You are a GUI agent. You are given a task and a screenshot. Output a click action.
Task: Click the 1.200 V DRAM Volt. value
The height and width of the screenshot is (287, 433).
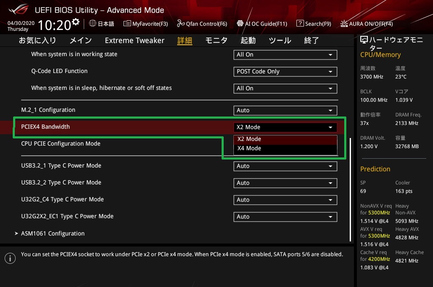coord(369,146)
